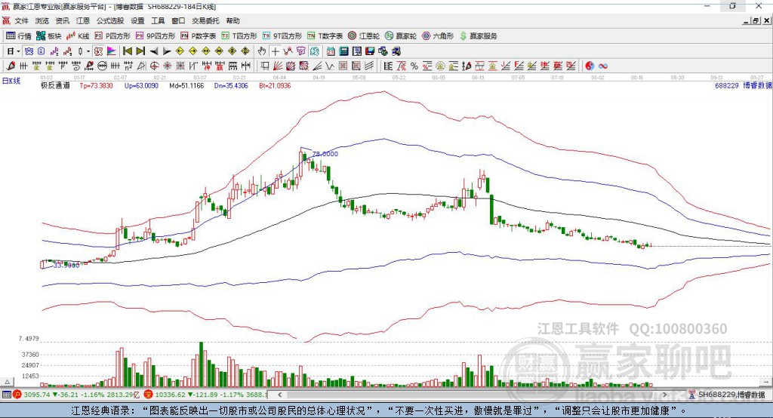773x418 pixels.
Task: Open the 帮助 menu
Action: coord(233,20)
